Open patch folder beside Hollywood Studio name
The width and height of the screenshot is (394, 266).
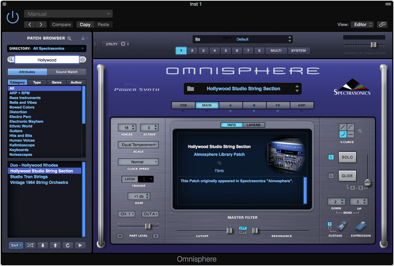coord(191,89)
